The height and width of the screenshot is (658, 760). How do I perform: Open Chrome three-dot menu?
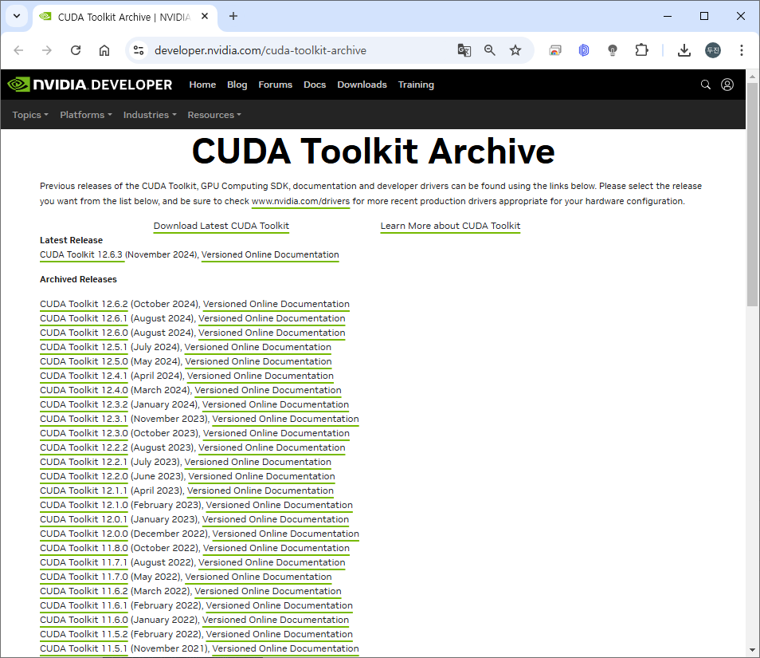[741, 50]
